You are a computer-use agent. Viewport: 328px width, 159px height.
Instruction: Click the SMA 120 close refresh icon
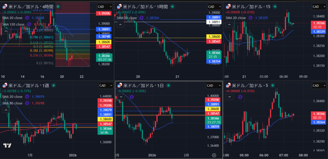(29, 24)
